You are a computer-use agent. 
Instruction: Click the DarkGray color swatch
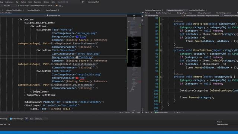pos(77,57)
